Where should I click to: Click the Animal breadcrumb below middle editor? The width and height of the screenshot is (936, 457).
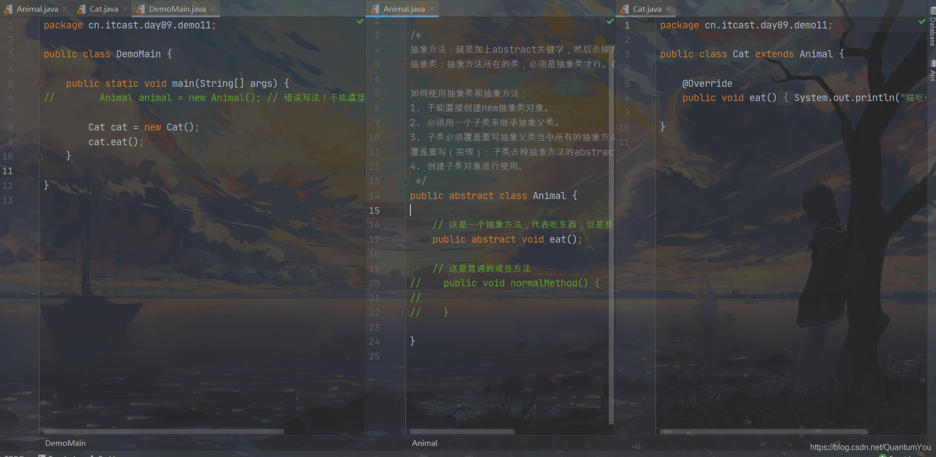tap(425, 443)
